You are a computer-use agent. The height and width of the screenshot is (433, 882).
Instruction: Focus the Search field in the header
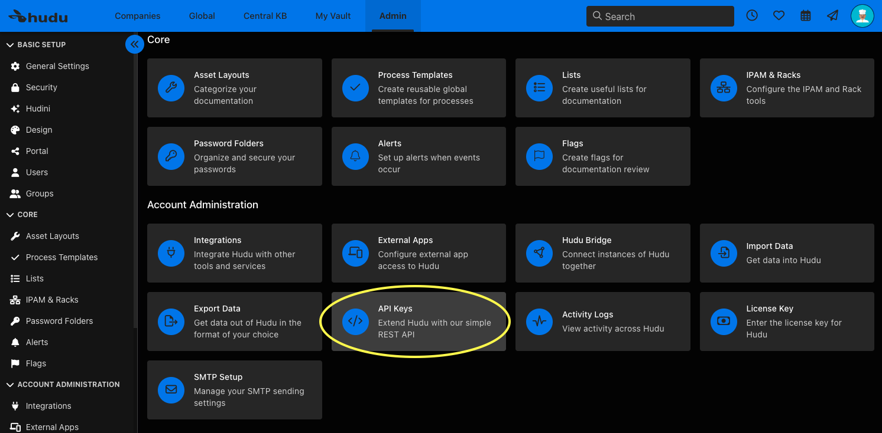[x=660, y=16]
